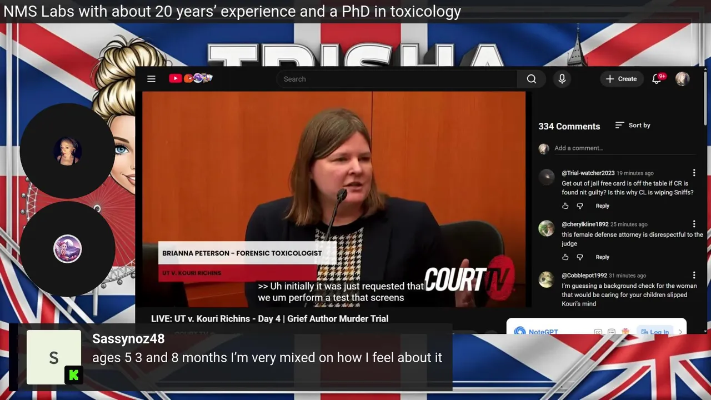Image resolution: width=711 pixels, height=400 pixels.
Task: Click the Sassynoz48 chat avatar tile
Action: (54, 357)
